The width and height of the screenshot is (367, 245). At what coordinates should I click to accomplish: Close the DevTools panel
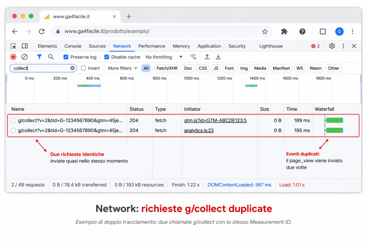point(354,46)
